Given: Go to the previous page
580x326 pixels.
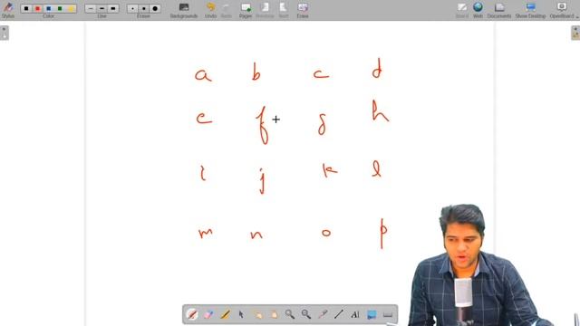Looking at the screenshot, I should click(265, 10).
